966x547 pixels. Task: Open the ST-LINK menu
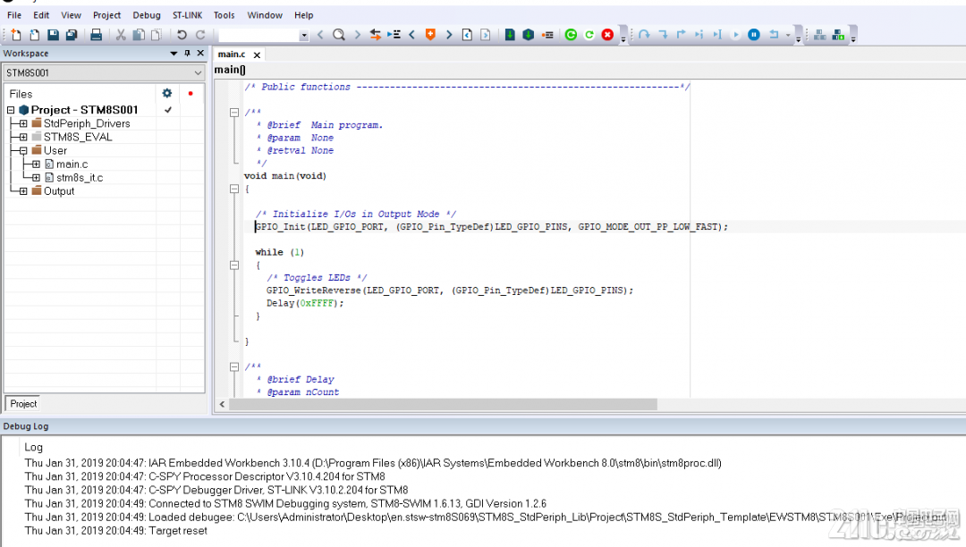tap(187, 15)
